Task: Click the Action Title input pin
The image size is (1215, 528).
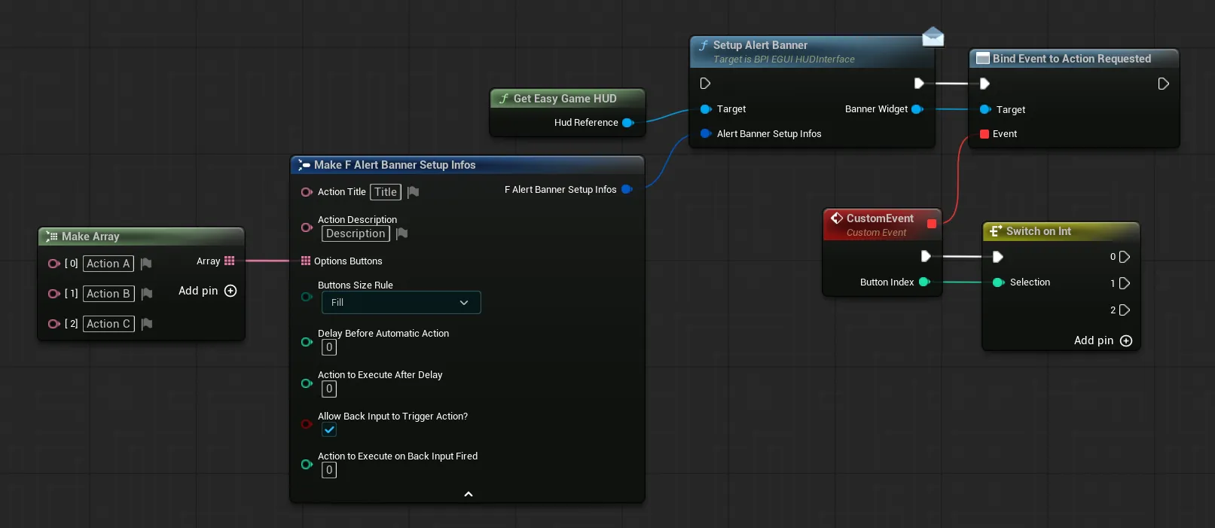Action: [x=307, y=192]
